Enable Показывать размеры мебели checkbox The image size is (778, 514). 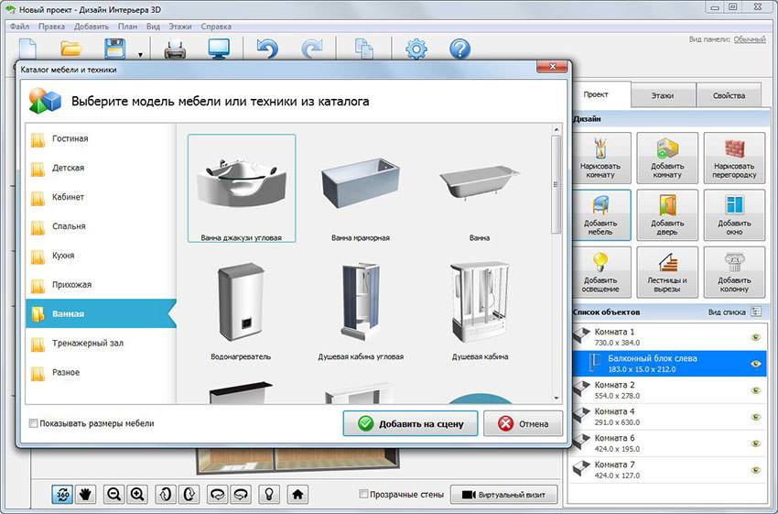pyautogui.click(x=34, y=423)
